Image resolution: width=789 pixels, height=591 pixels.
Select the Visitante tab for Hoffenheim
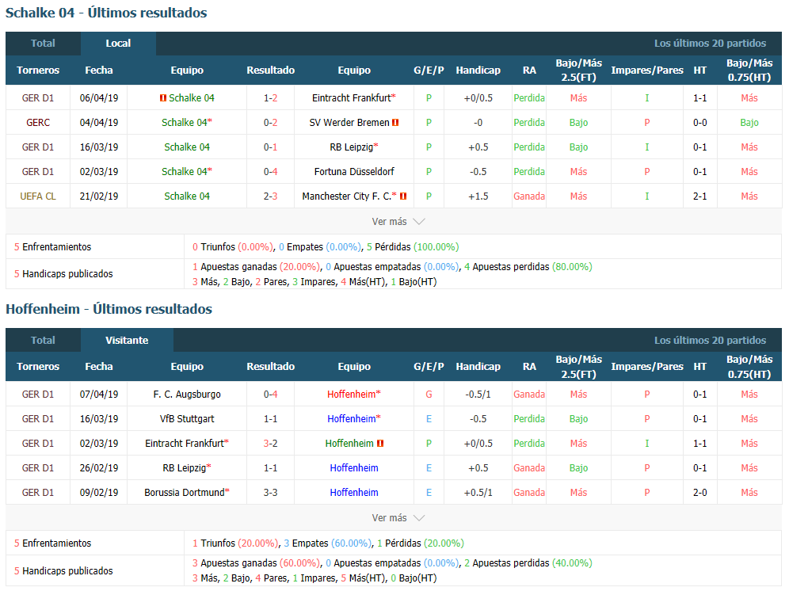pyautogui.click(x=127, y=341)
